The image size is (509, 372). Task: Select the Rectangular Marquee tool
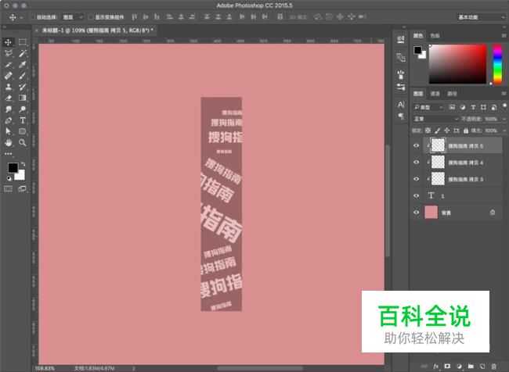[23, 42]
